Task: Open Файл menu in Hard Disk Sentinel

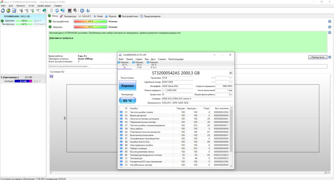Action: [x=3, y=6]
